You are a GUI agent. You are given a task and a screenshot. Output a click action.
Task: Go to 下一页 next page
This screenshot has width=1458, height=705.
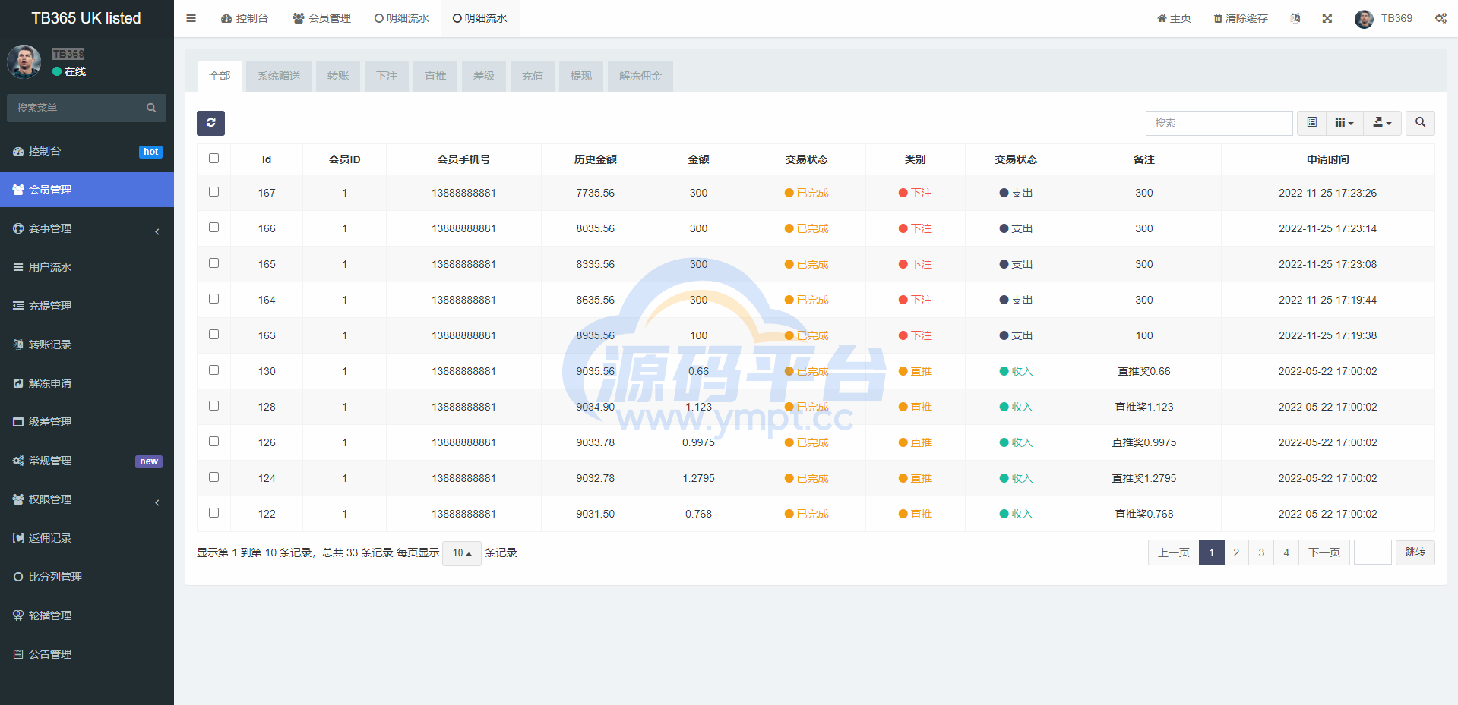[x=1324, y=552]
